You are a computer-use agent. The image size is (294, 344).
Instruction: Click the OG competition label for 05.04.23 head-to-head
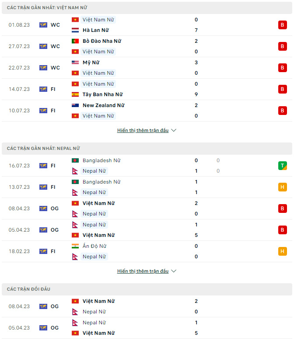(x=54, y=328)
